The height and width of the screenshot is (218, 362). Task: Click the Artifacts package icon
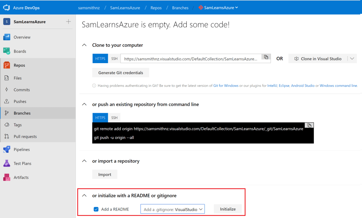7,177
